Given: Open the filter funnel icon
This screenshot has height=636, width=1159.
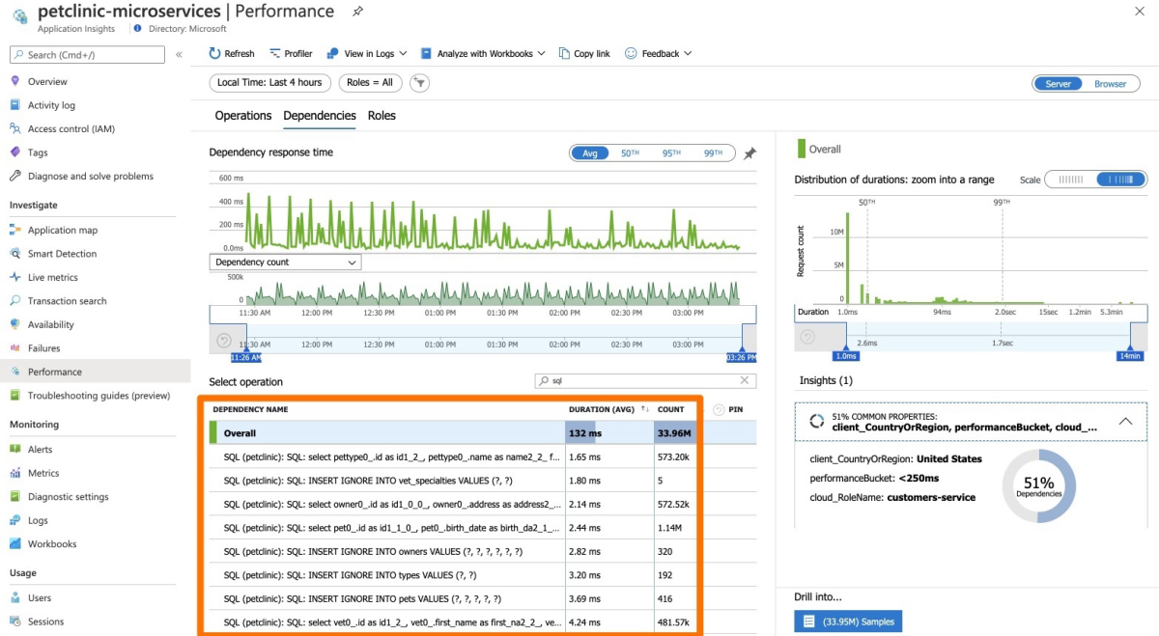Looking at the screenshot, I should 419,83.
